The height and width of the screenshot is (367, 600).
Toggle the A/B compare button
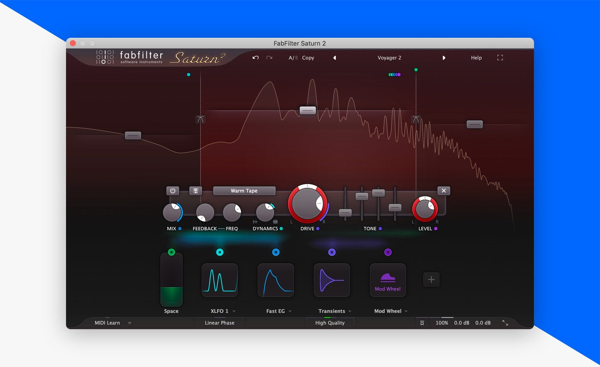[293, 58]
